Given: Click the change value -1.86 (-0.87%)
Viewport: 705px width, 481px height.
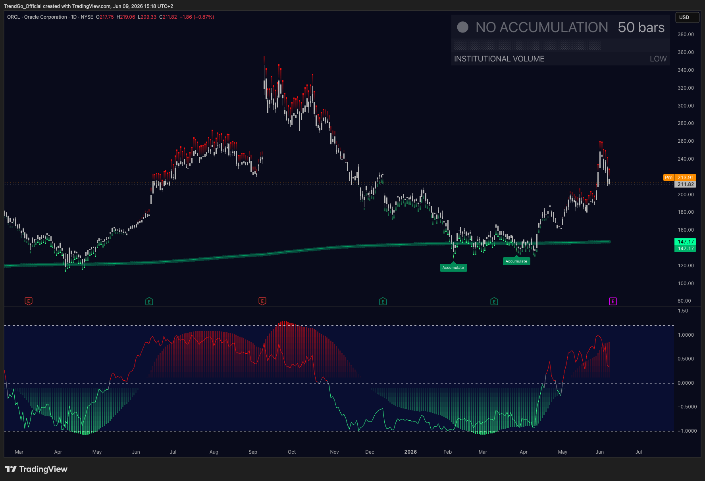Looking at the screenshot, I should (x=197, y=17).
